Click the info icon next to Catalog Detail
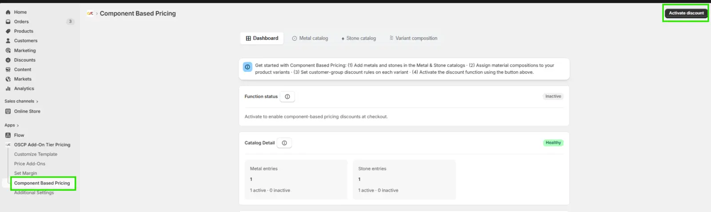This screenshot has width=711, height=212. [284, 143]
